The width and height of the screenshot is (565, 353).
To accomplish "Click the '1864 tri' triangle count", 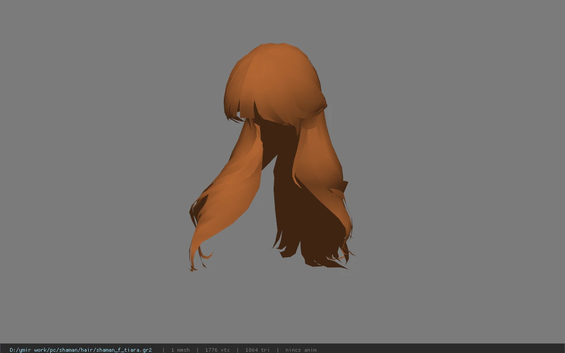I will (x=257, y=350).
